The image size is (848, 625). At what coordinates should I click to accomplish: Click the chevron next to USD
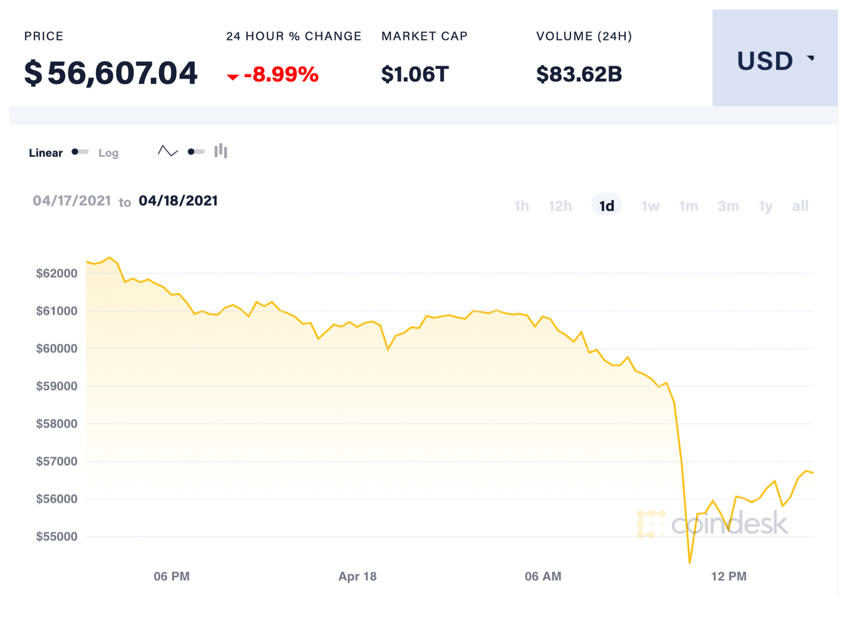point(812,59)
